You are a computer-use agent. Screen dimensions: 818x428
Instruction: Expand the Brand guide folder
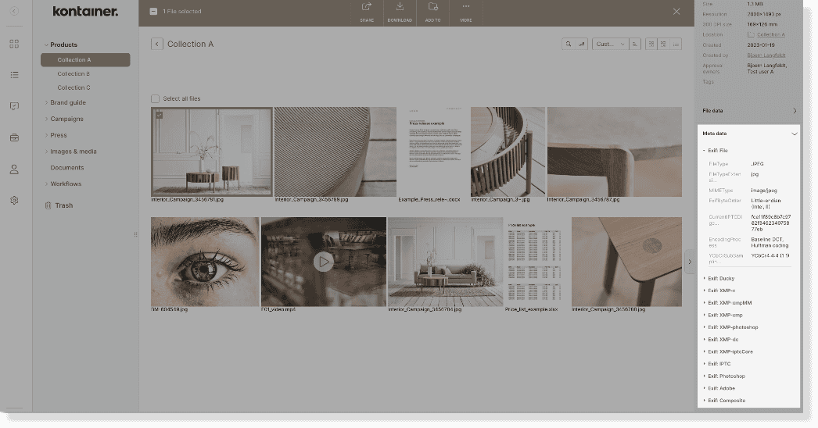pyautogui.click(x=68, y=103)
